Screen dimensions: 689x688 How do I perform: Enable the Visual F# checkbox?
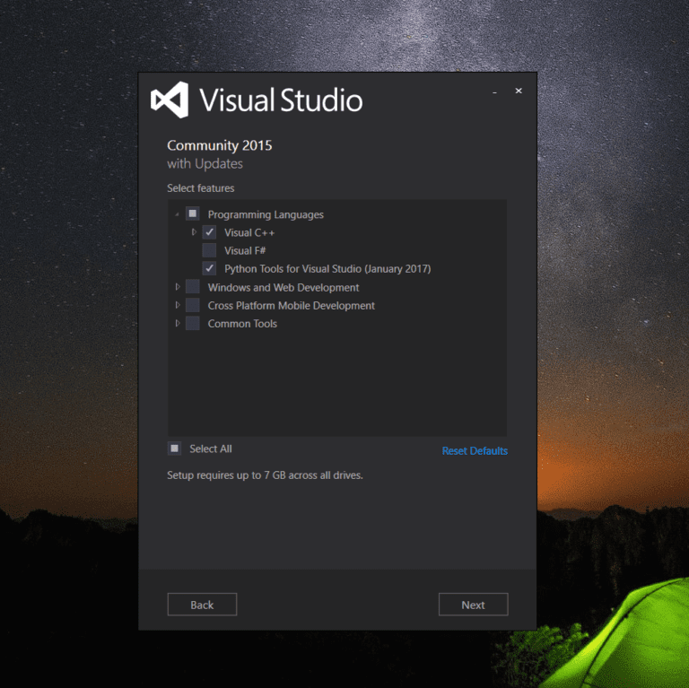(209, 250)
